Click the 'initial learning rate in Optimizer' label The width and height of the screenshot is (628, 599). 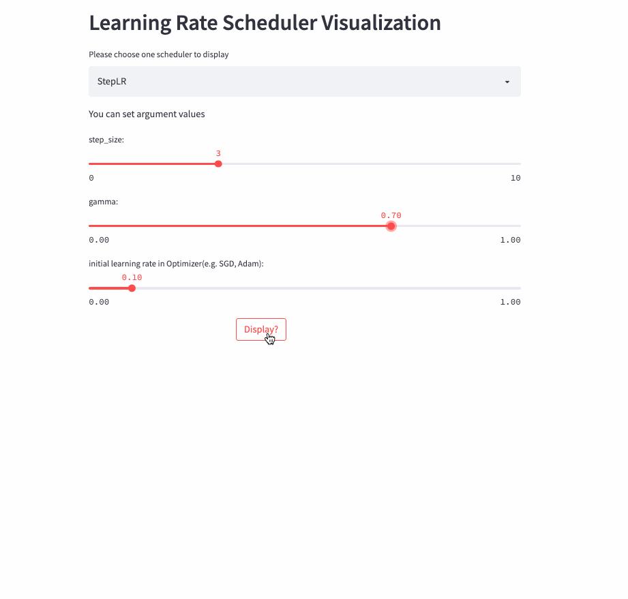pyautogui.click(x=176, y=263)
